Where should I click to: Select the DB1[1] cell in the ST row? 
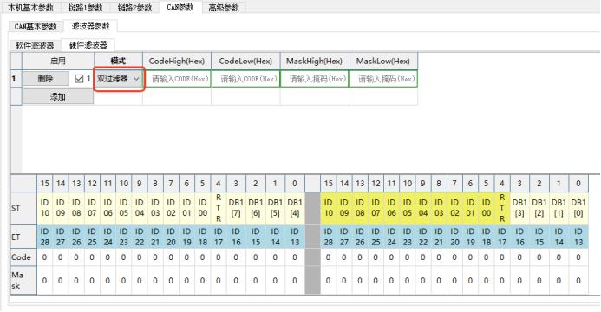click(x=559, y=208)
